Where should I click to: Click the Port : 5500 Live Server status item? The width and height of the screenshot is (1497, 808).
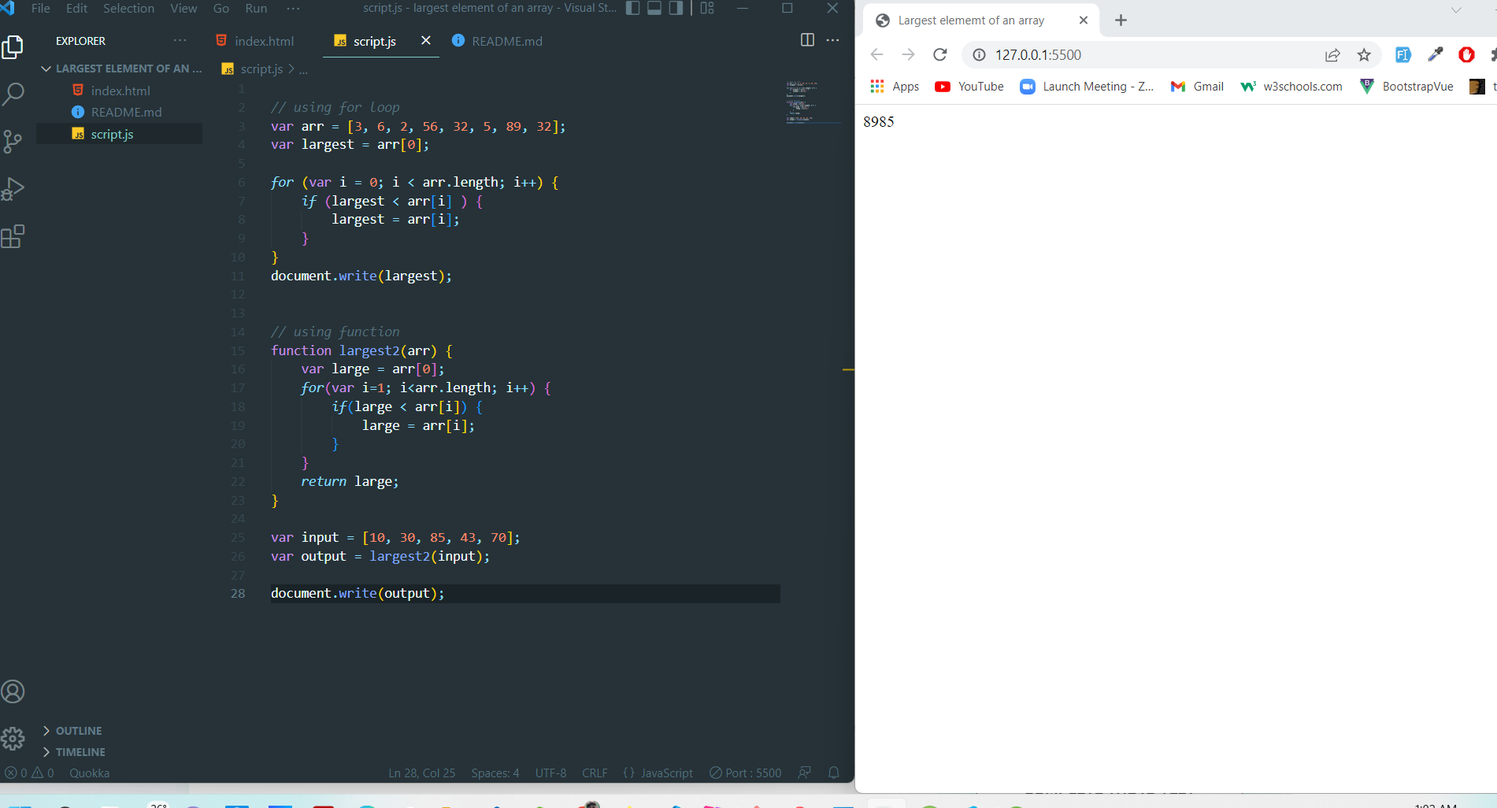(x=744, y=773)
